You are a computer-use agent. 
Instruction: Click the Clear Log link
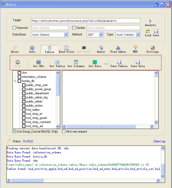coord(159,141)
